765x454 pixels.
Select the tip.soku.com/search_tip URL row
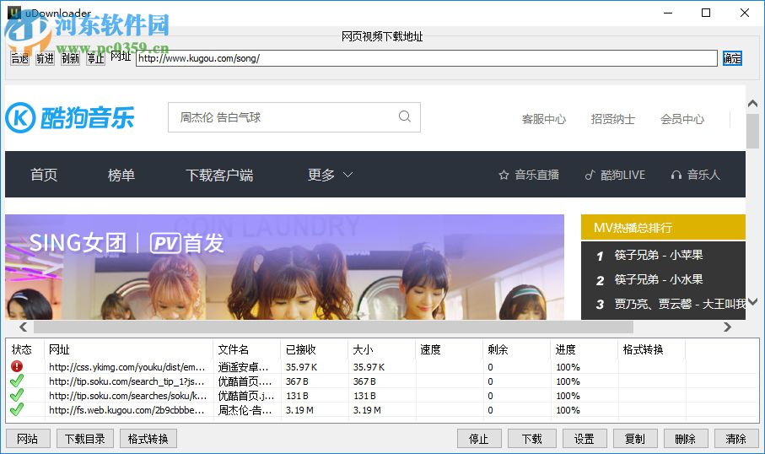coord(127,381)
